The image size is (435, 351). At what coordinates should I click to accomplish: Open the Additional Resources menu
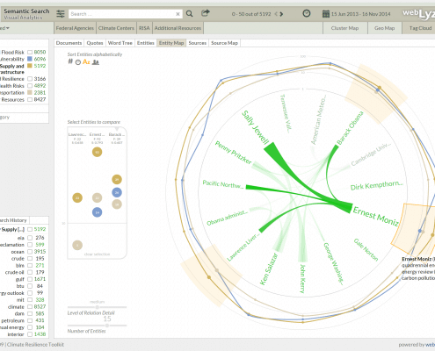pos(178,28)
